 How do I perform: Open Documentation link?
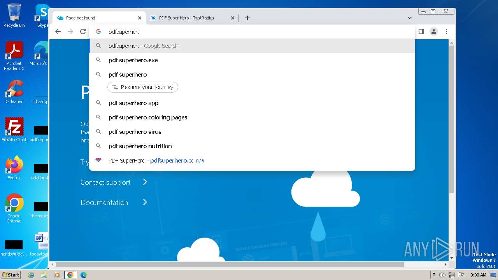104,203
